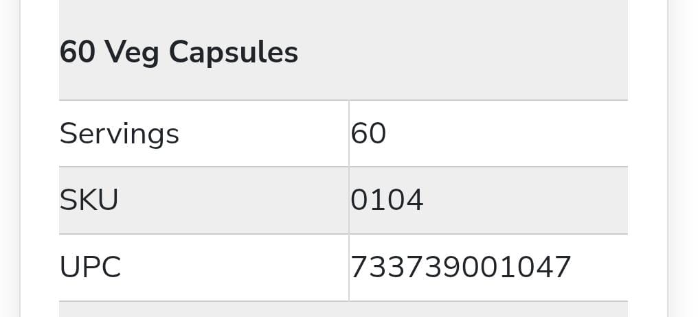Click the "Servings" row label
The image size is (698, 317).
[x=119, y=133]
